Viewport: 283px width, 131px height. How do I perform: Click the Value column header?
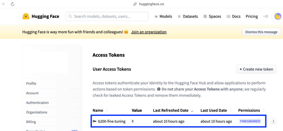(137, 110)
